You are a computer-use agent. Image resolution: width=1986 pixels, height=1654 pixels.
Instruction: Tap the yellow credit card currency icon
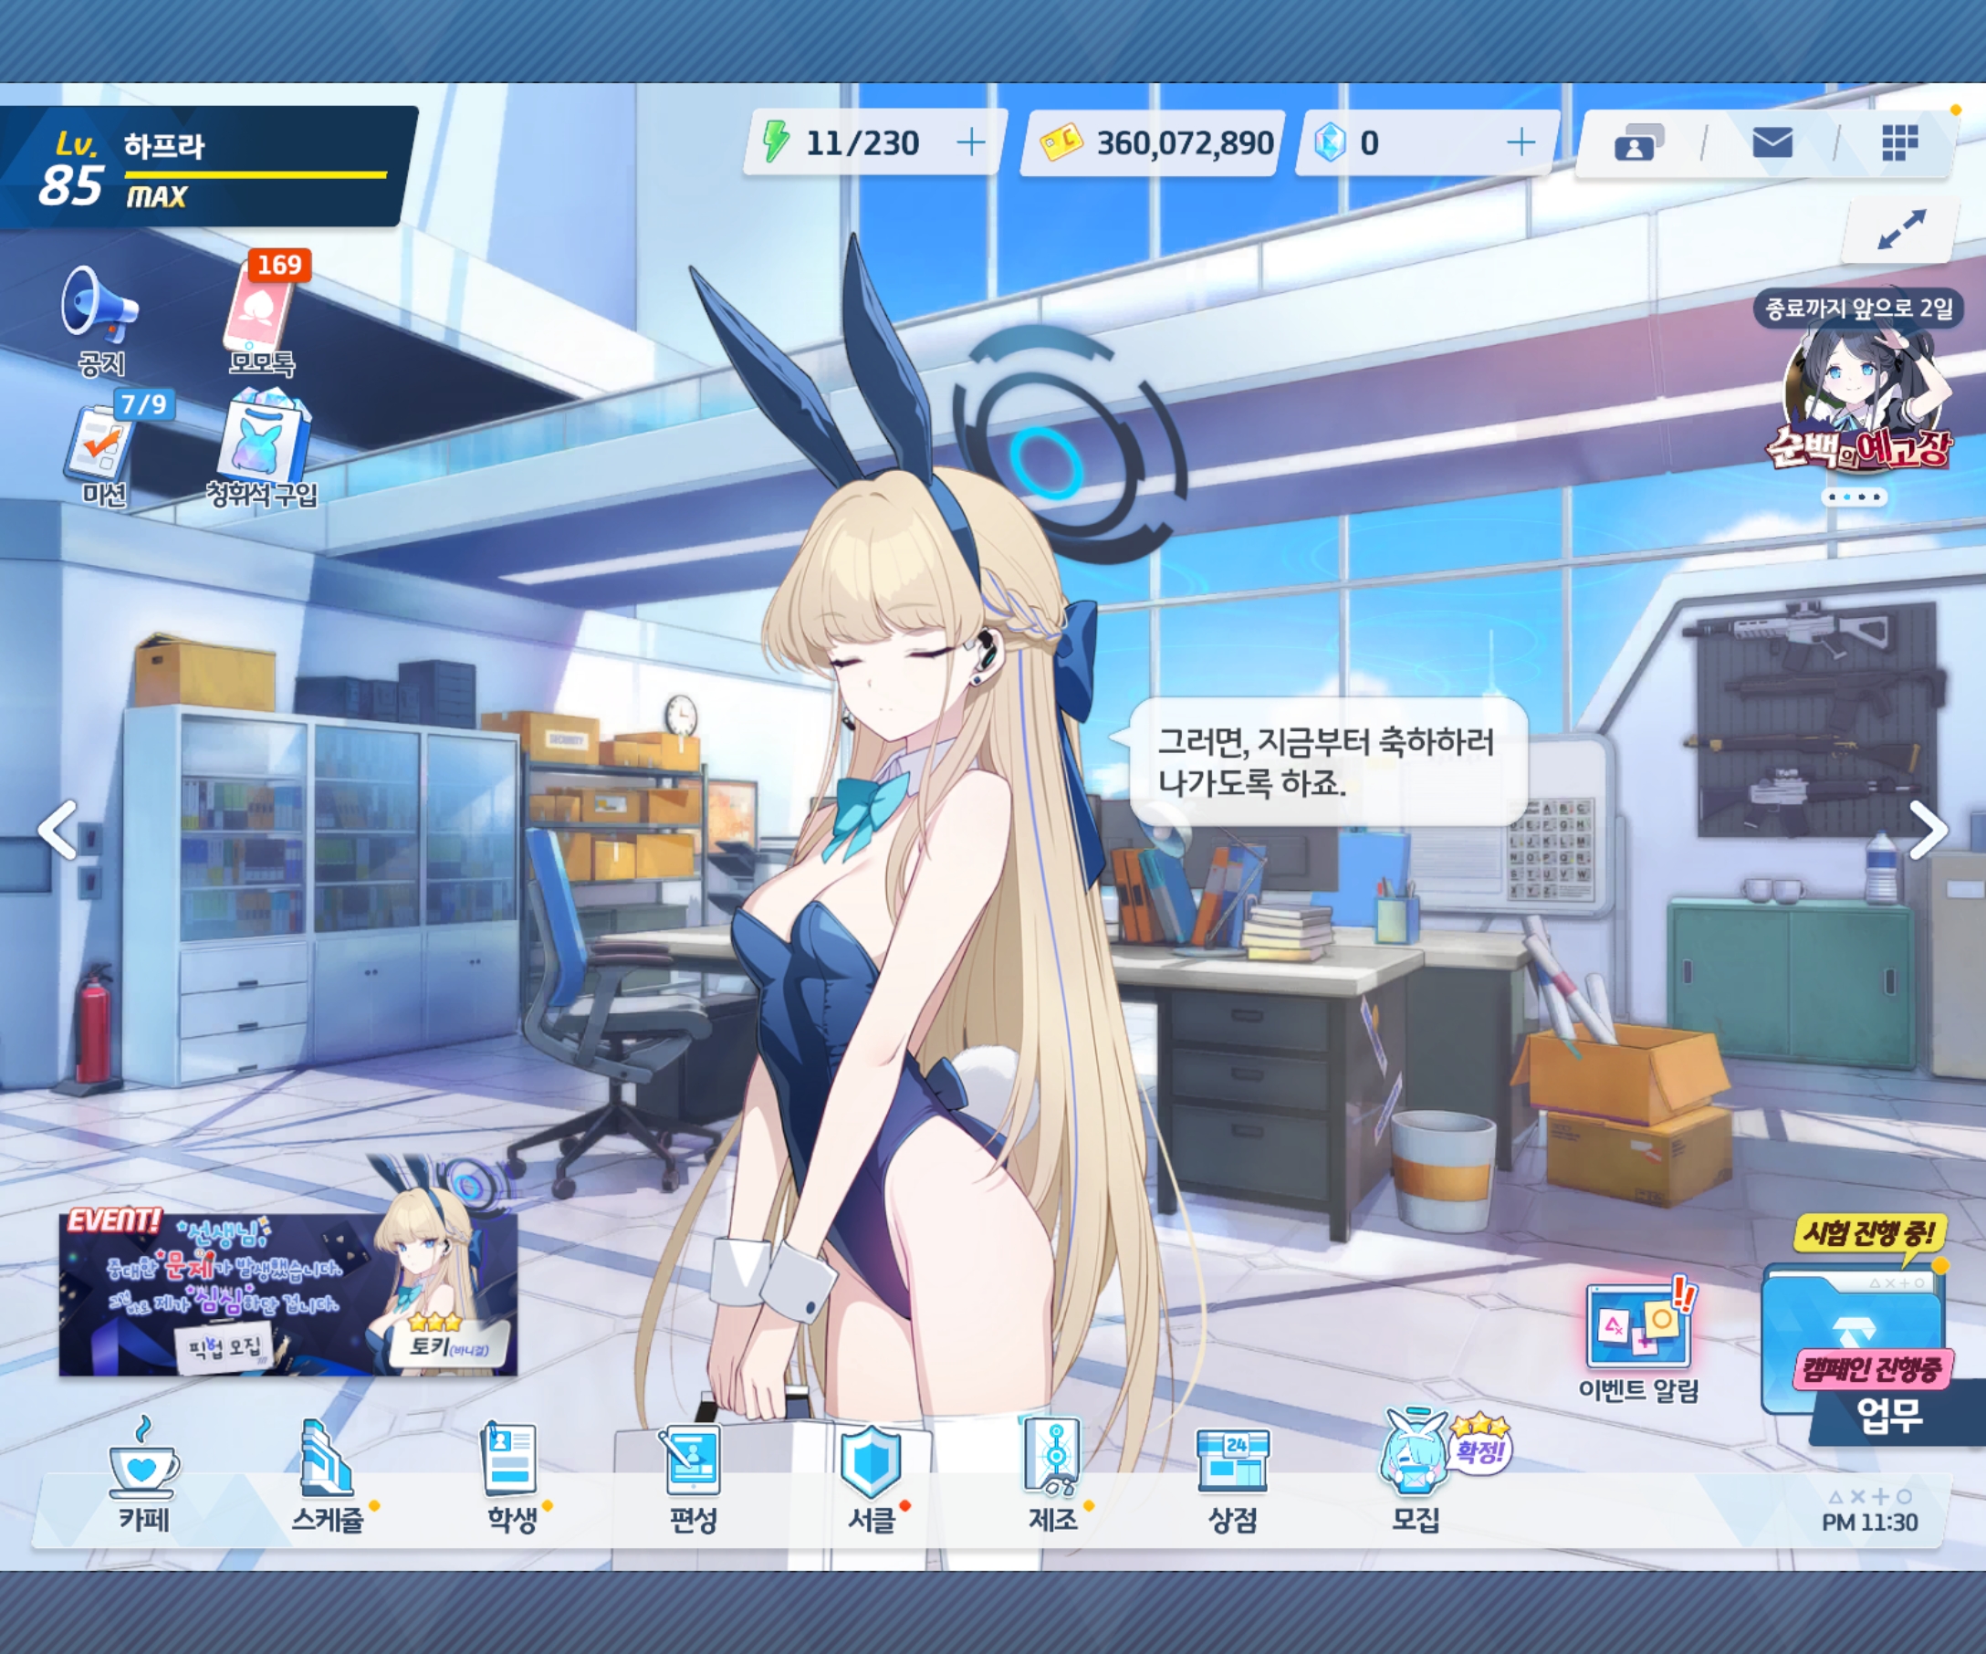coord(1061,141)
